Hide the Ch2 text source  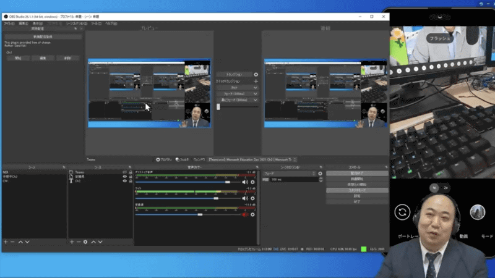(124, 182)
